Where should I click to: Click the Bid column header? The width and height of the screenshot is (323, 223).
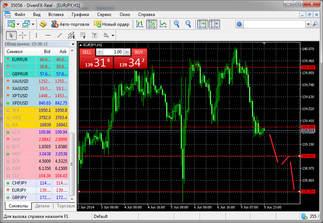(x=44, y=52)
